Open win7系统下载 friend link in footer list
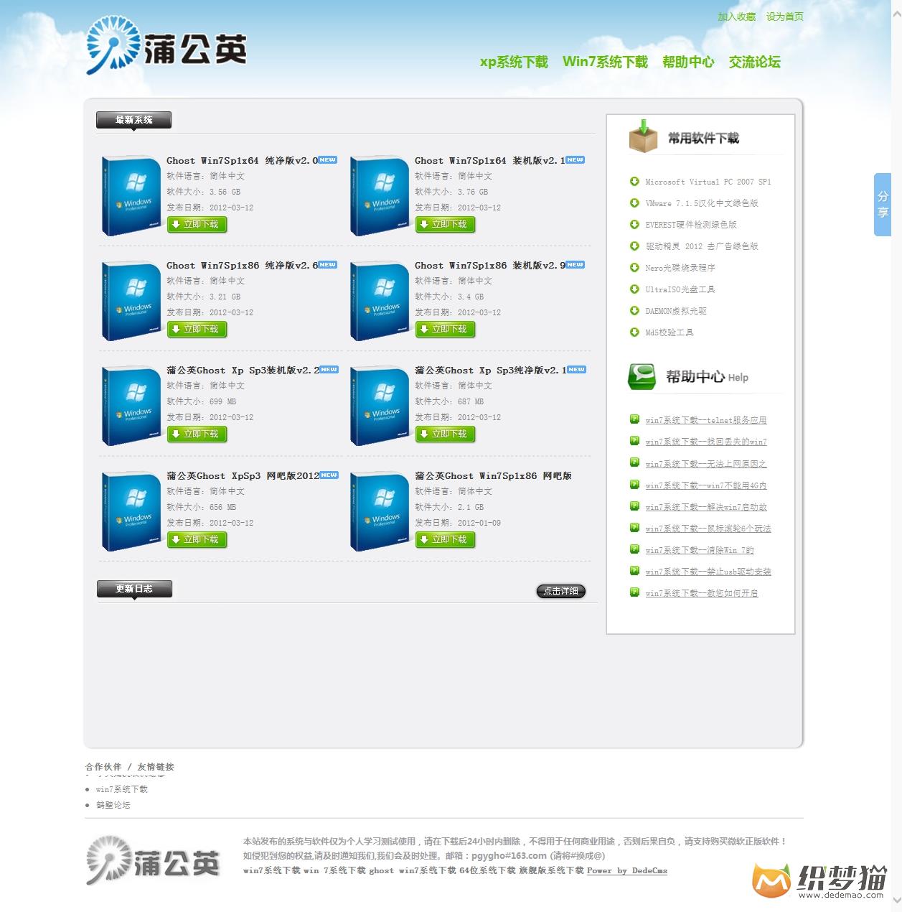The width and height of the screenshot is (902, 912). pyautogui.click(x=122, y=789)
